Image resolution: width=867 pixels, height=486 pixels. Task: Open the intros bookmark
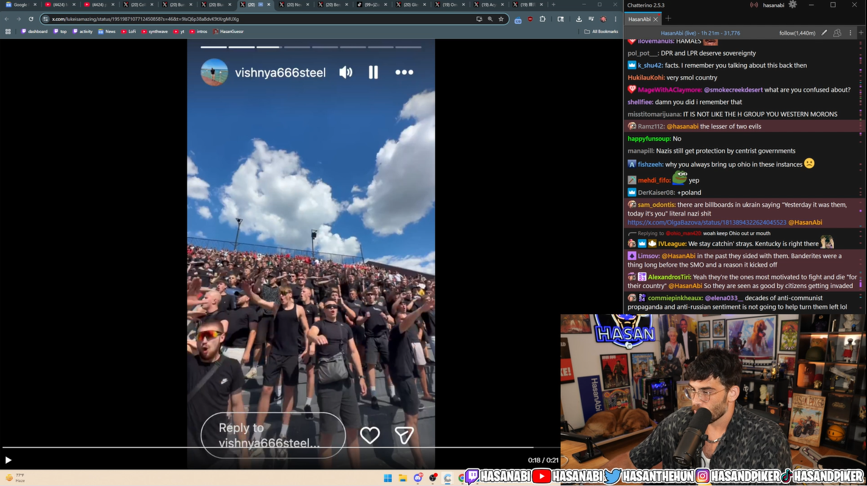coord(198,32)
